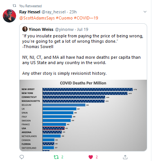Open the Ray Hessel display name

[x=30, y=12]
